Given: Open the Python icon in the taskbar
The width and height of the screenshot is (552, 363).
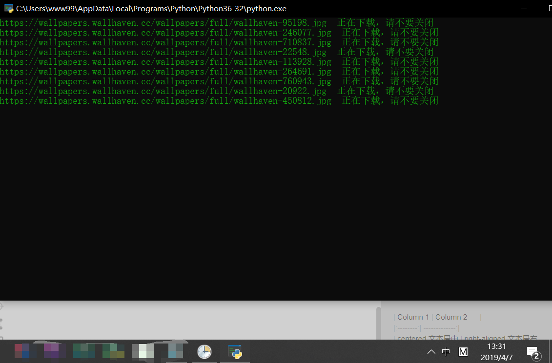Looking at the screenshot, I should click(x=235, y=351).
